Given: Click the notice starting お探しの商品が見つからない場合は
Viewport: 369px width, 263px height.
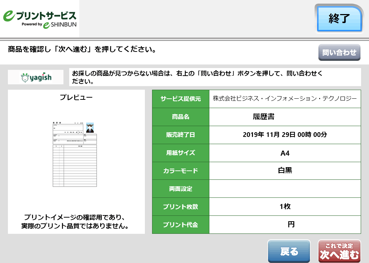Looking at the screenshot, I should pos(197,77).
